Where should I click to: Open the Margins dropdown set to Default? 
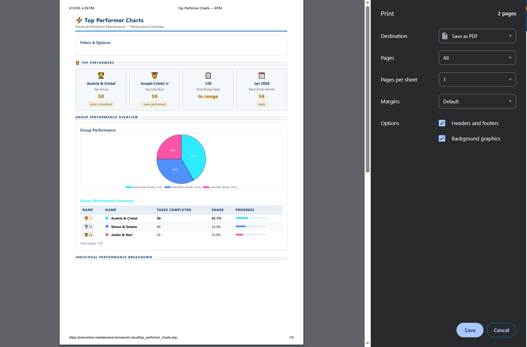tap(477, 101)
